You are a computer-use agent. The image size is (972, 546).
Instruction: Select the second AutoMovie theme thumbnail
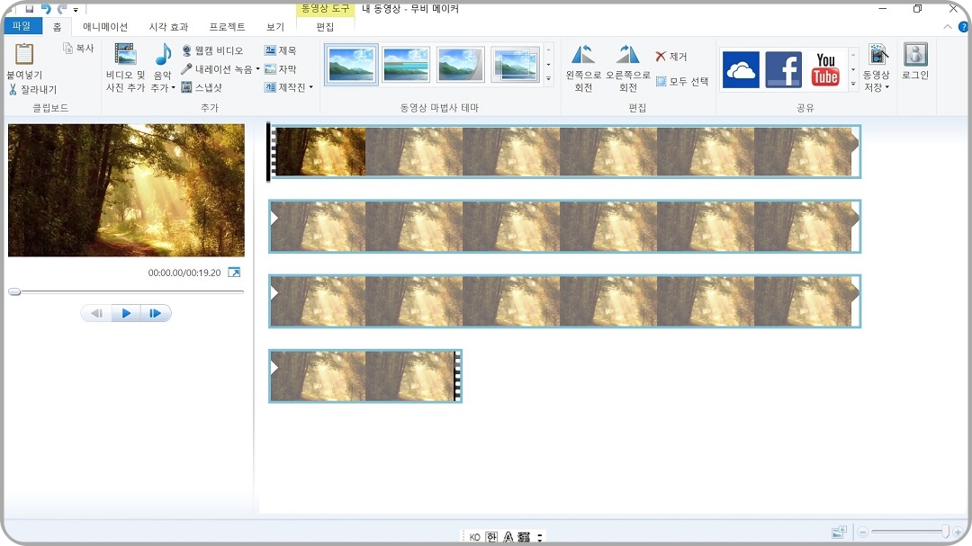406,65
